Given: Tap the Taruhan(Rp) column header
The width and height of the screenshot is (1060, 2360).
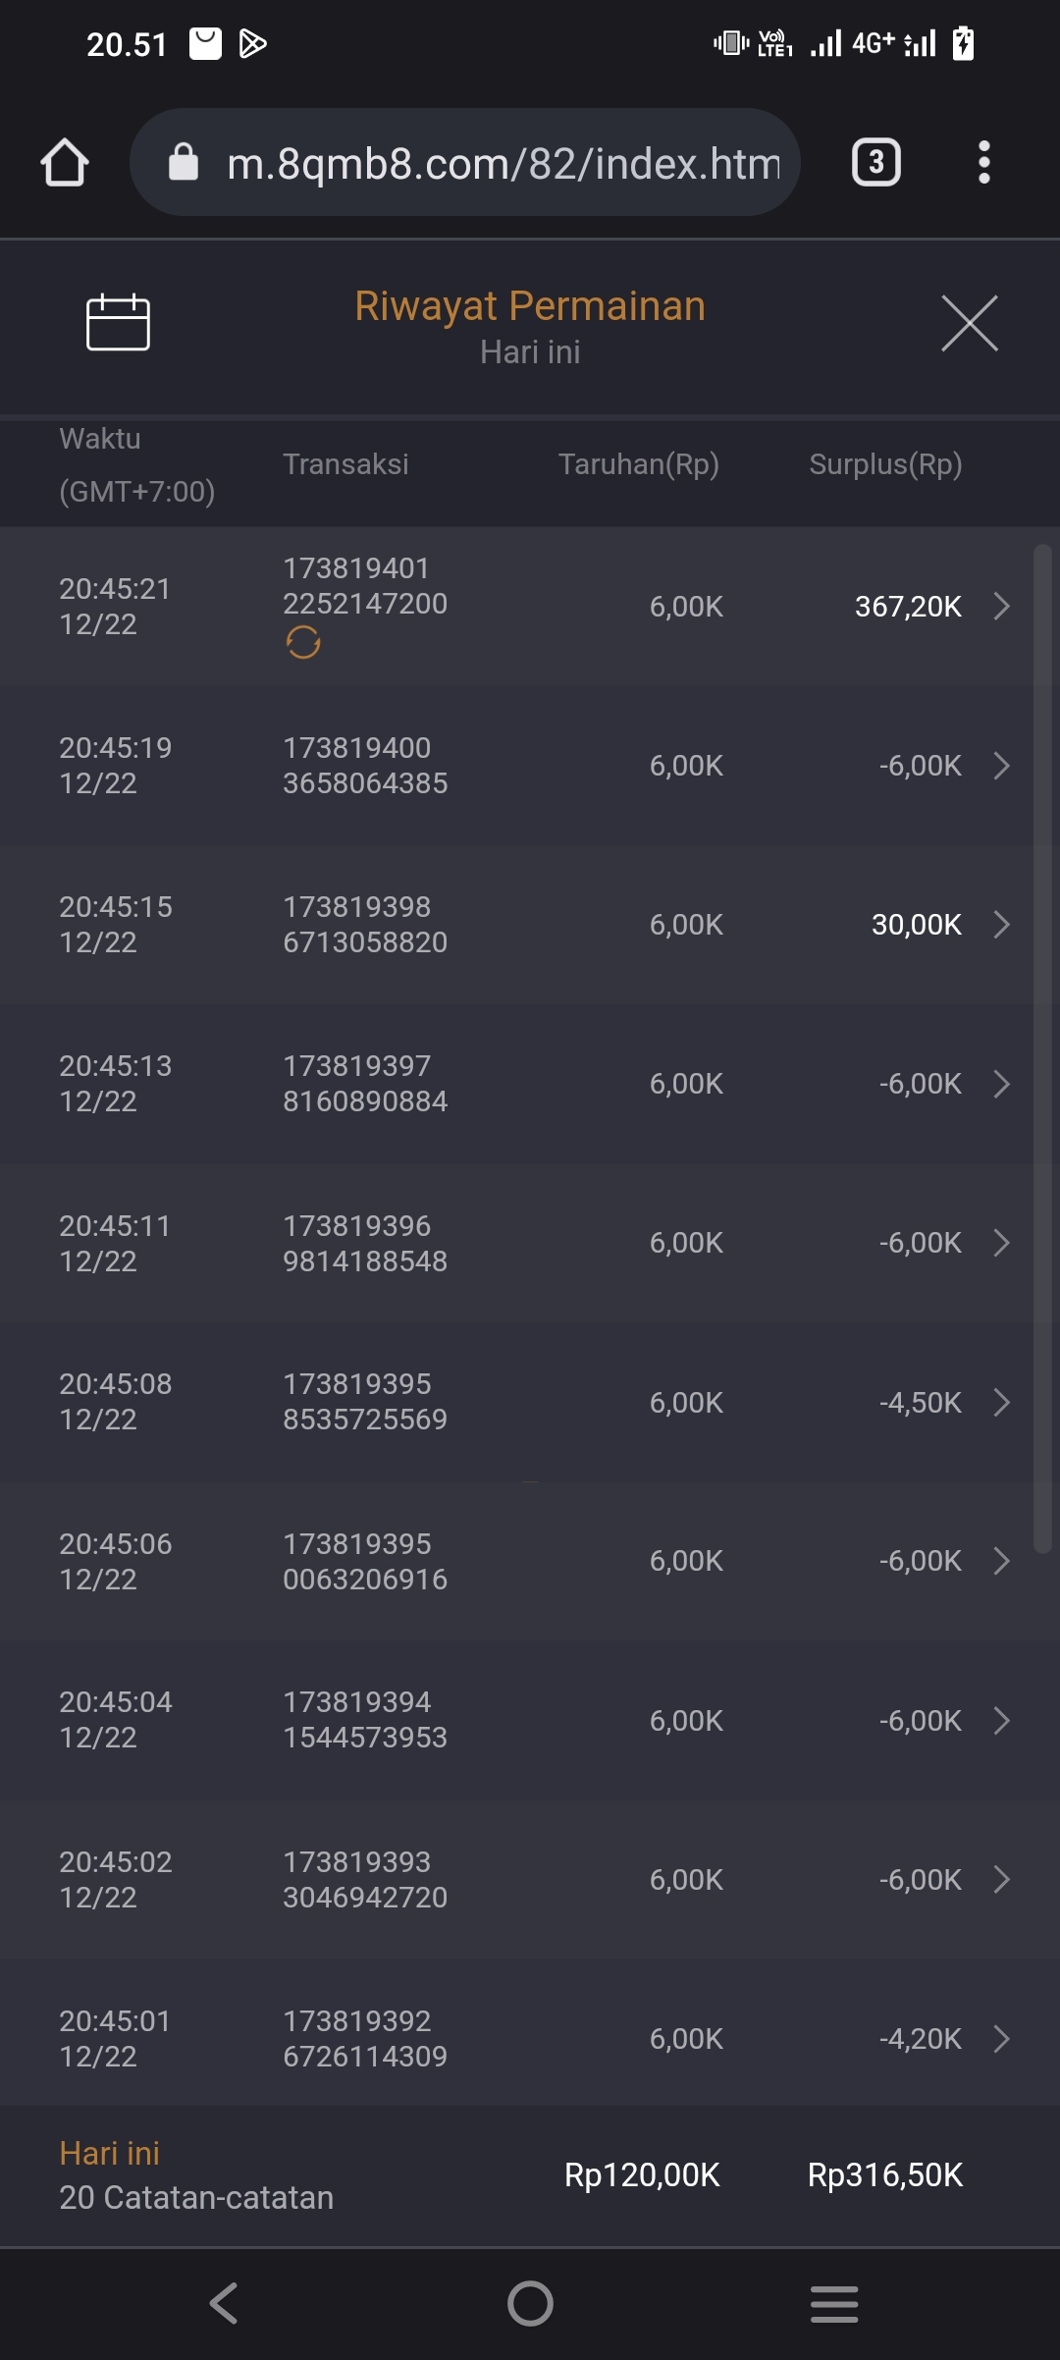Looking at the screenshot, I should point(639,464).
